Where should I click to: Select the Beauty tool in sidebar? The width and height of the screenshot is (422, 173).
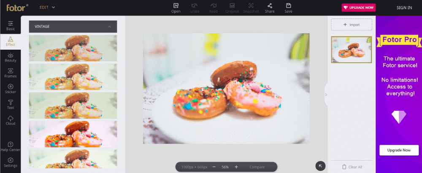(x=10, y=57)
